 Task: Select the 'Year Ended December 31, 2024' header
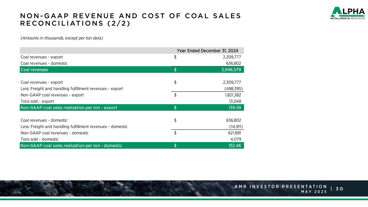pyautogui.click(x=207, y=51)
